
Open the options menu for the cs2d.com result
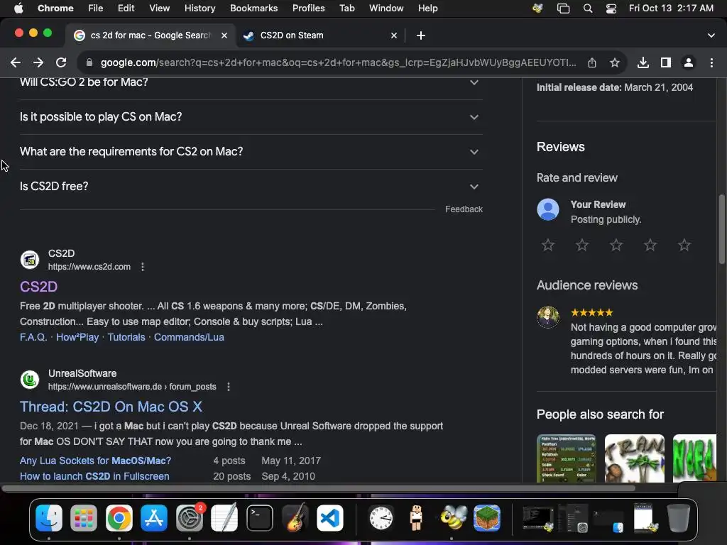pos(143,267)
